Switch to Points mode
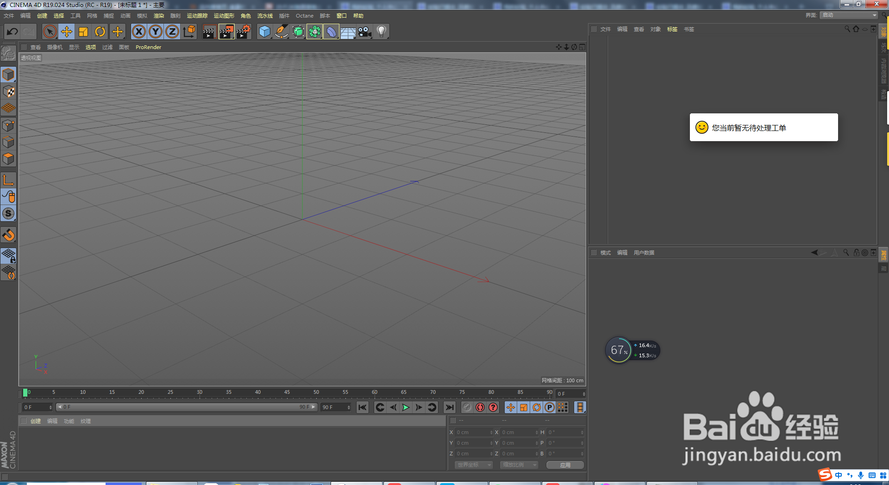This screenshot has width=889, height=485. pos(8,125)
